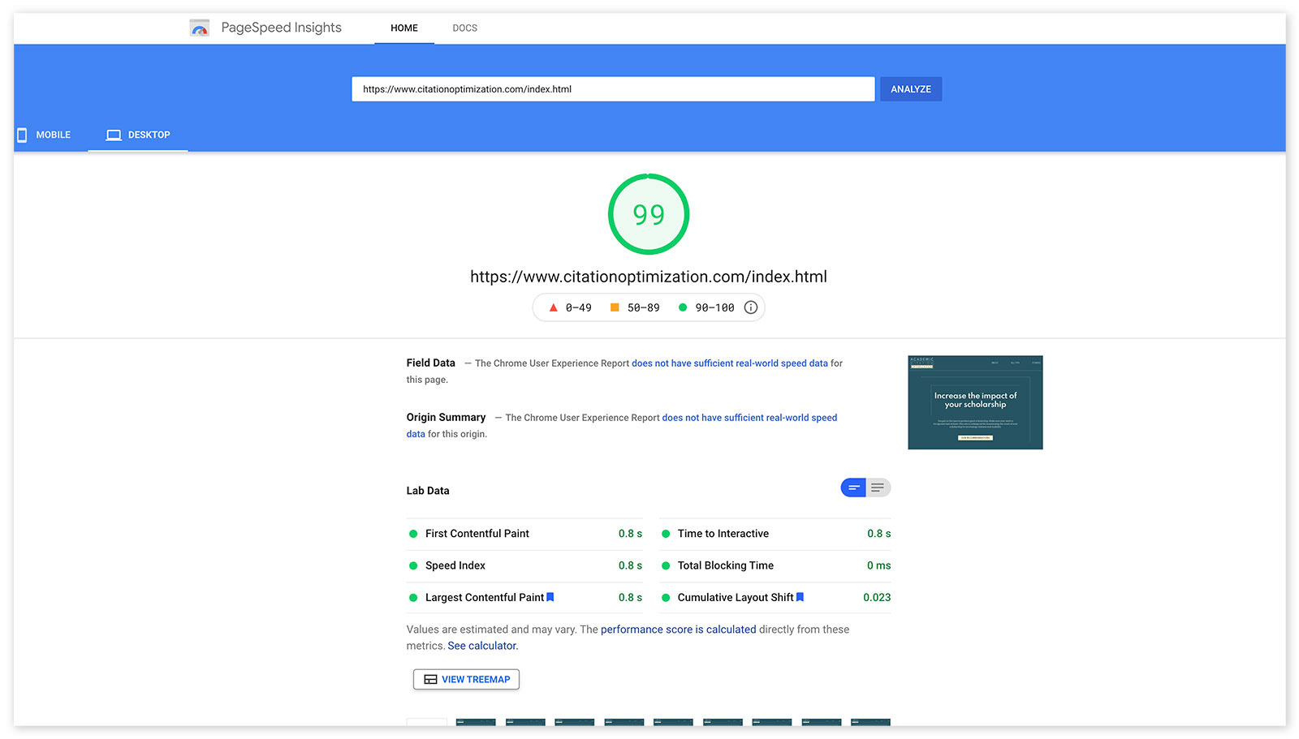Click the page URL heading below the score
Image resolution: width=1299 pixels, height=739 pixels.
649,277
